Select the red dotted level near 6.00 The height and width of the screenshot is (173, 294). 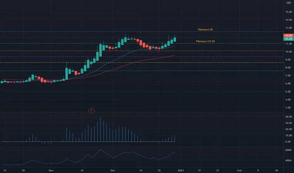(142, 81)
